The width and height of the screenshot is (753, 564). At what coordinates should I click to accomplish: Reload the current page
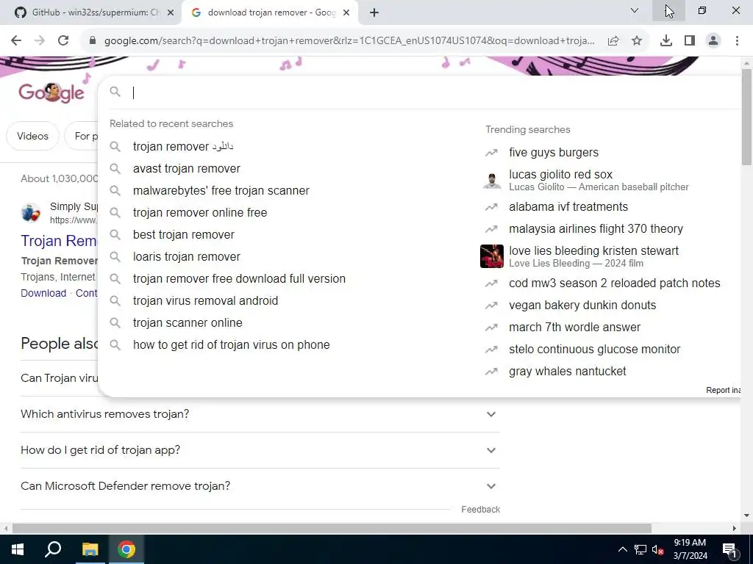coord(63,41)
